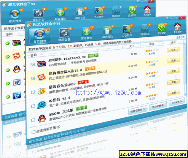Click WinRAR icon in the back window
Image resolution: width=188 pixels, height=158 pixels.
click(16, 43)
